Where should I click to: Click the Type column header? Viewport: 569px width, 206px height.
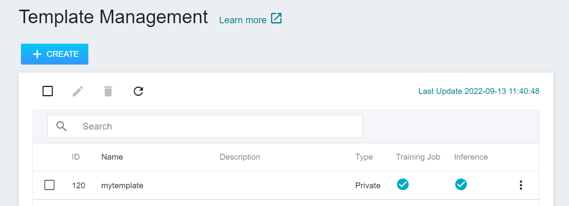(x=364, y=157)
